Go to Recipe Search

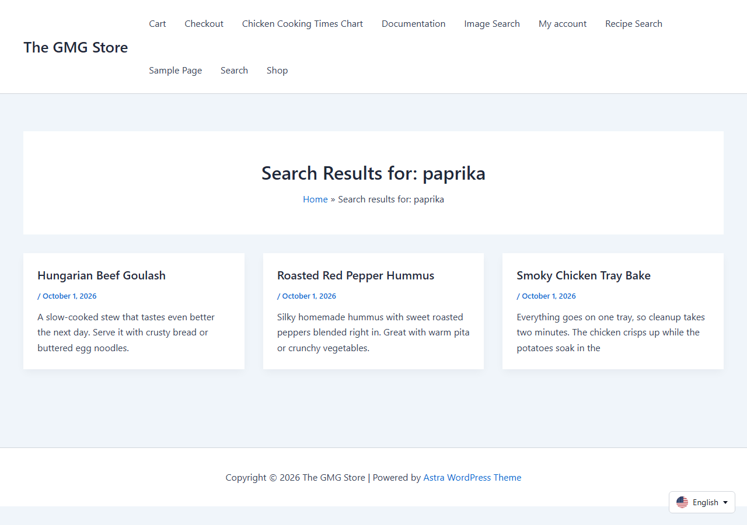coord(634,24)
